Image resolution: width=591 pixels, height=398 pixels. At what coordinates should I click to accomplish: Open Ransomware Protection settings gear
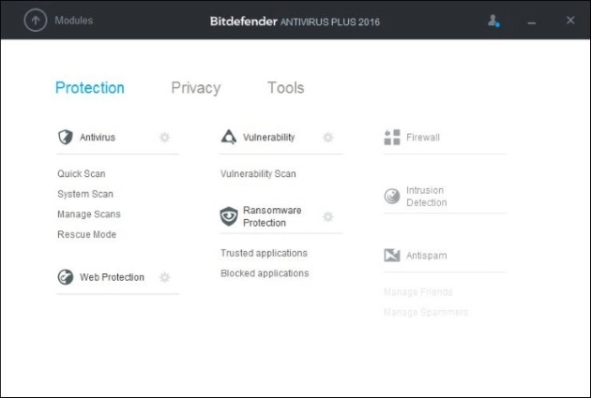tap(328, 216)
